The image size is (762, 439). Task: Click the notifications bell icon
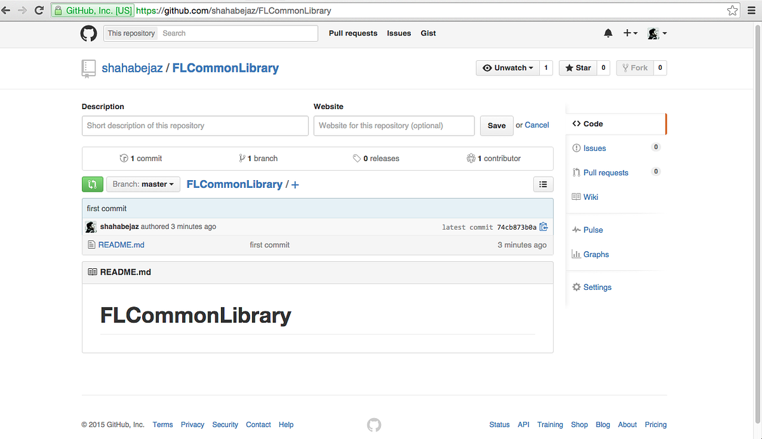coord(608,33)
